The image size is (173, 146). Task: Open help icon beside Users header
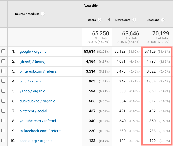[99, 20]
